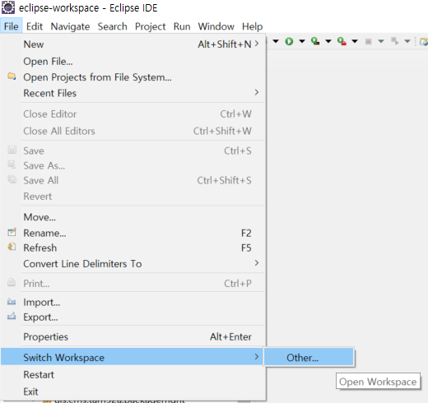
Task: Click the Coverage run icon in toolbar
Action: pos(315,41)
